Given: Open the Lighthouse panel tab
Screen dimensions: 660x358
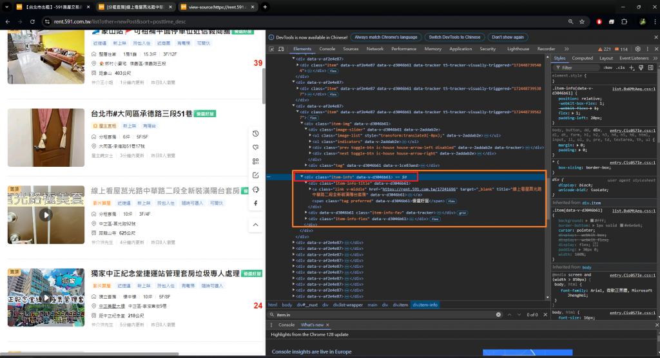Looking at the screenshot, I should [518, 49].
